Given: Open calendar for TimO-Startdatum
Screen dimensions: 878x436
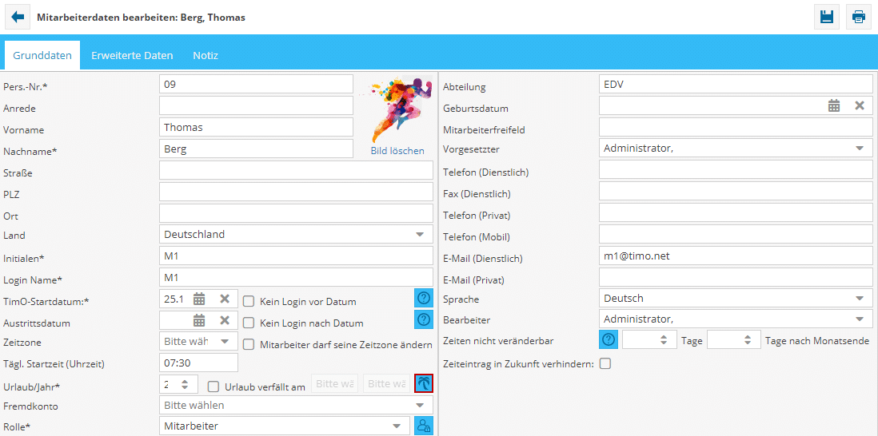Looking at the screenshot, I should click(x=199, y=299).
